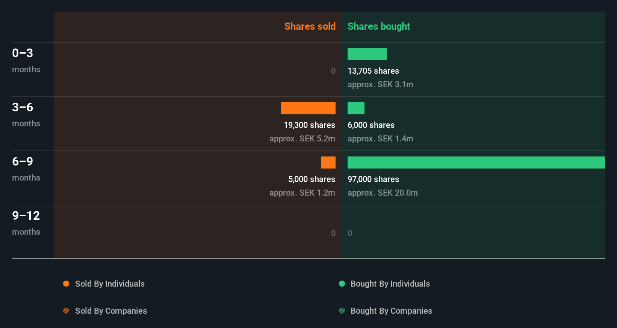Click the striped Bought By Companies legend icon
The height and width of the screenshot is (328, 617).
click(342, 311)
